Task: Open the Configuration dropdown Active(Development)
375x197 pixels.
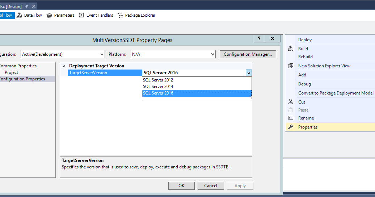Action: (63, 54)
